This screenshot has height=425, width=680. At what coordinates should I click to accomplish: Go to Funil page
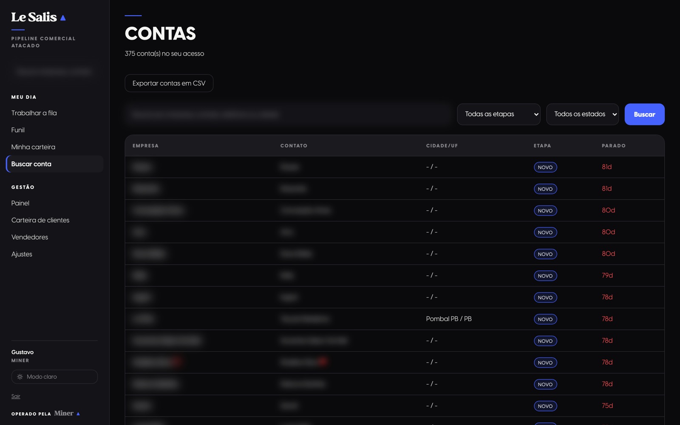tap(18, 130)
